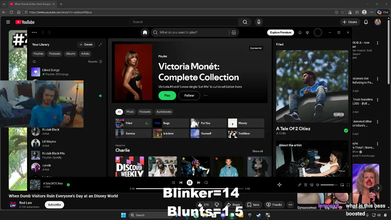The width and height of the screenshot is (391, 220).
Task: Select the All filter chip
Action: (119, 112)
